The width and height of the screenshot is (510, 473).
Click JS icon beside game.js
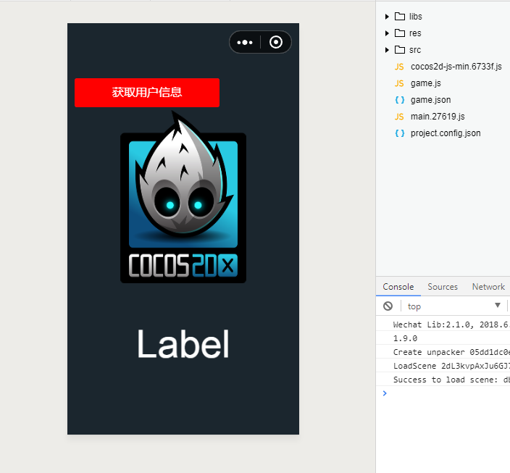399,83
